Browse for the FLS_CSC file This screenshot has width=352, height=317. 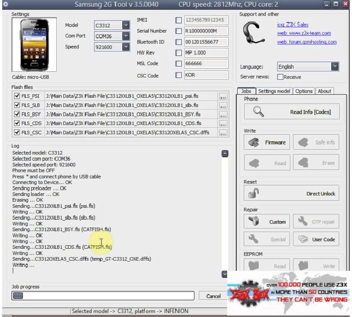tap(223, 133)
